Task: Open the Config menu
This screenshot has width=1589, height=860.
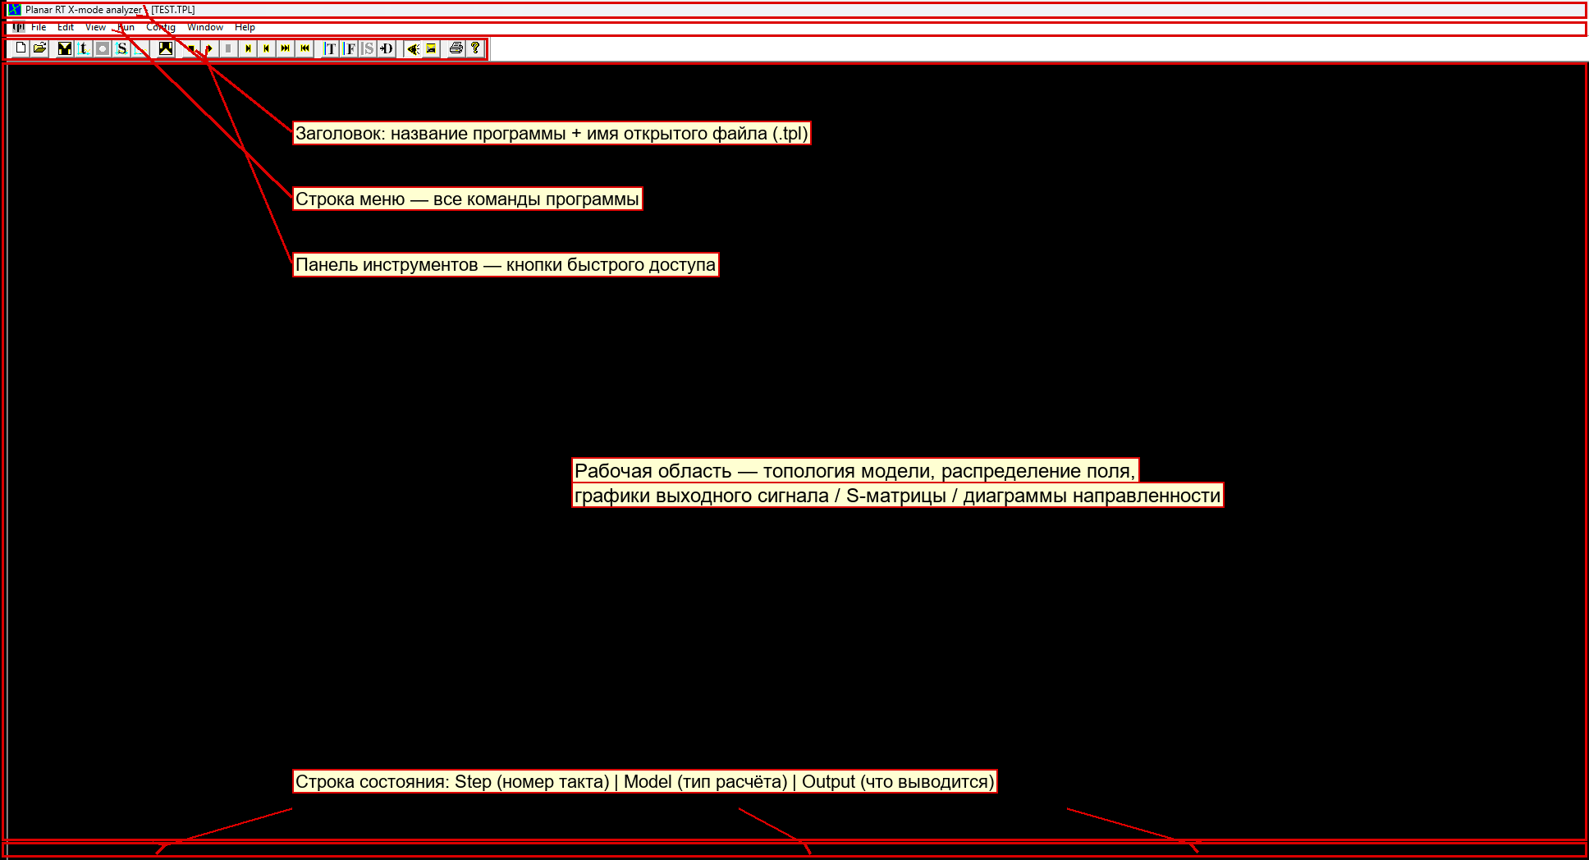Action: [161, 27]
